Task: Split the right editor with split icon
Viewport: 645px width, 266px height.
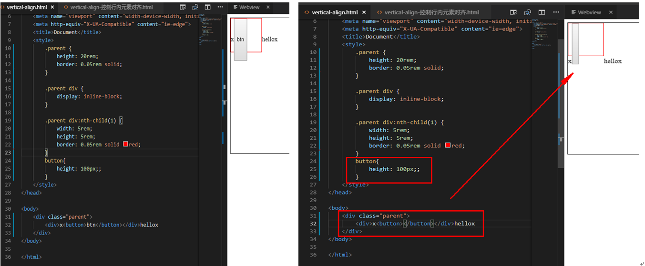Action: (x=542, y=12)
